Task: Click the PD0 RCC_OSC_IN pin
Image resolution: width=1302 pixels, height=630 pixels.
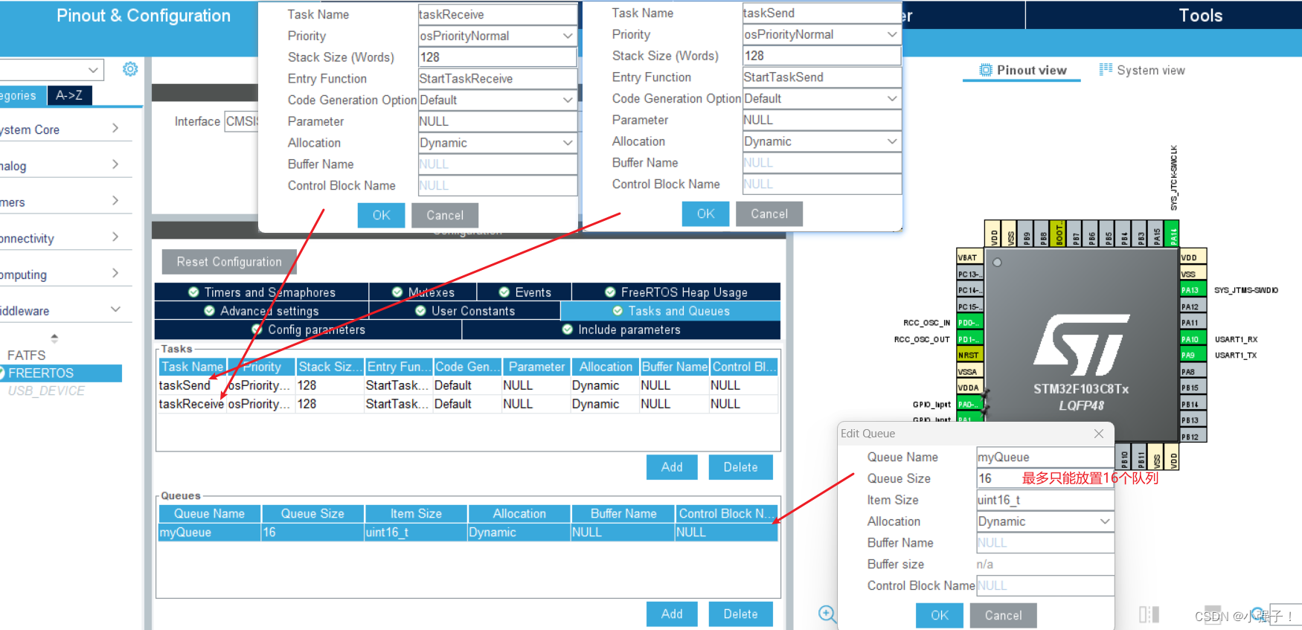Action: [969, 323]
